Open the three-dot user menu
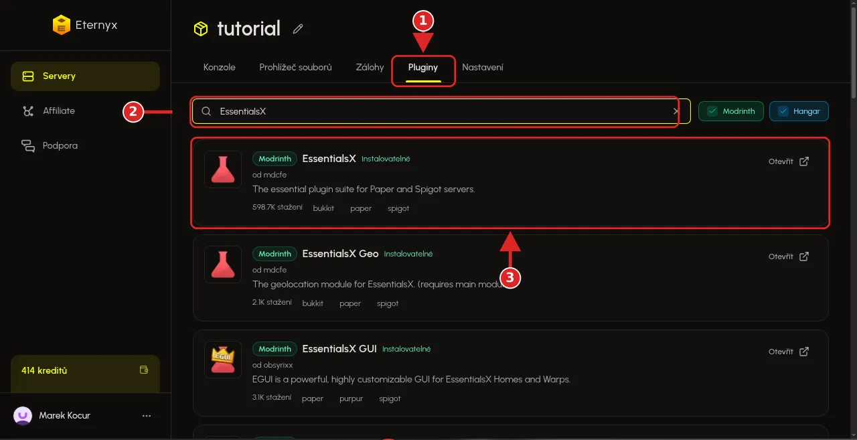Image resolution: width=857 pixels, height=440 pixels. [x=147, y=416]
